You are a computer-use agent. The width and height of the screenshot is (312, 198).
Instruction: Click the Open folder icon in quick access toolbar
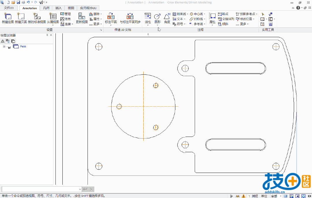[x=13, y=2]
